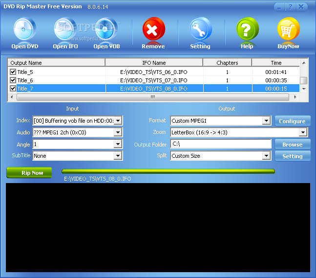Close the DVD Rip Master window

tap(301, 7)
